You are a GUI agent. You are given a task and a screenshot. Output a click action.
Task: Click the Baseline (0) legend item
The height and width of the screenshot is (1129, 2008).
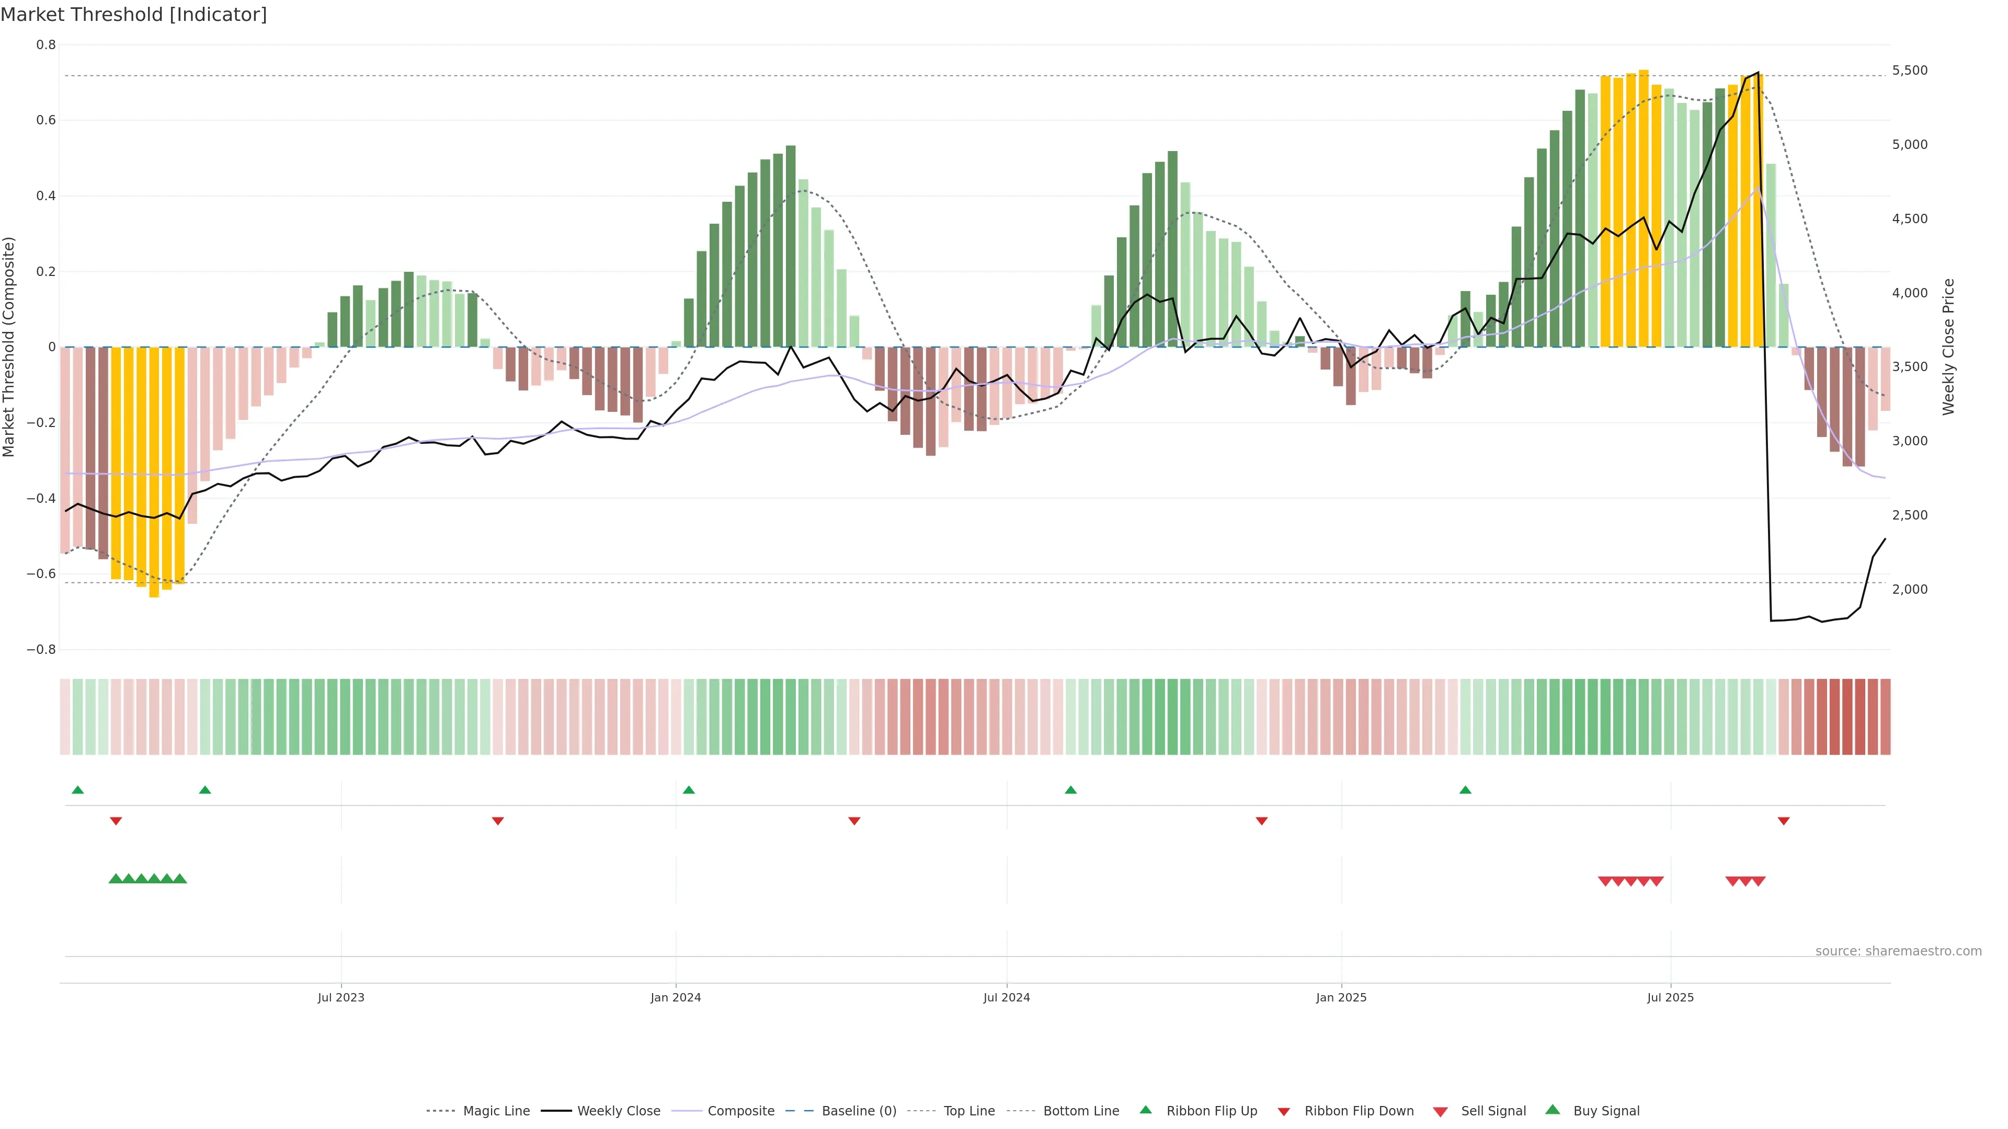click(x=858, y=1111)
